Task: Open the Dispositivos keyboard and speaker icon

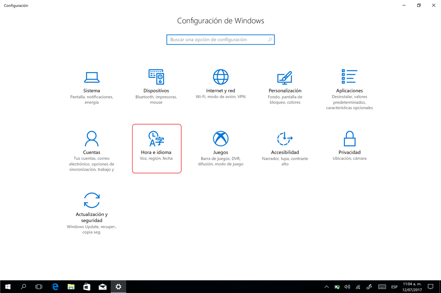Action: pyautogui.click(x=156, y=77)
